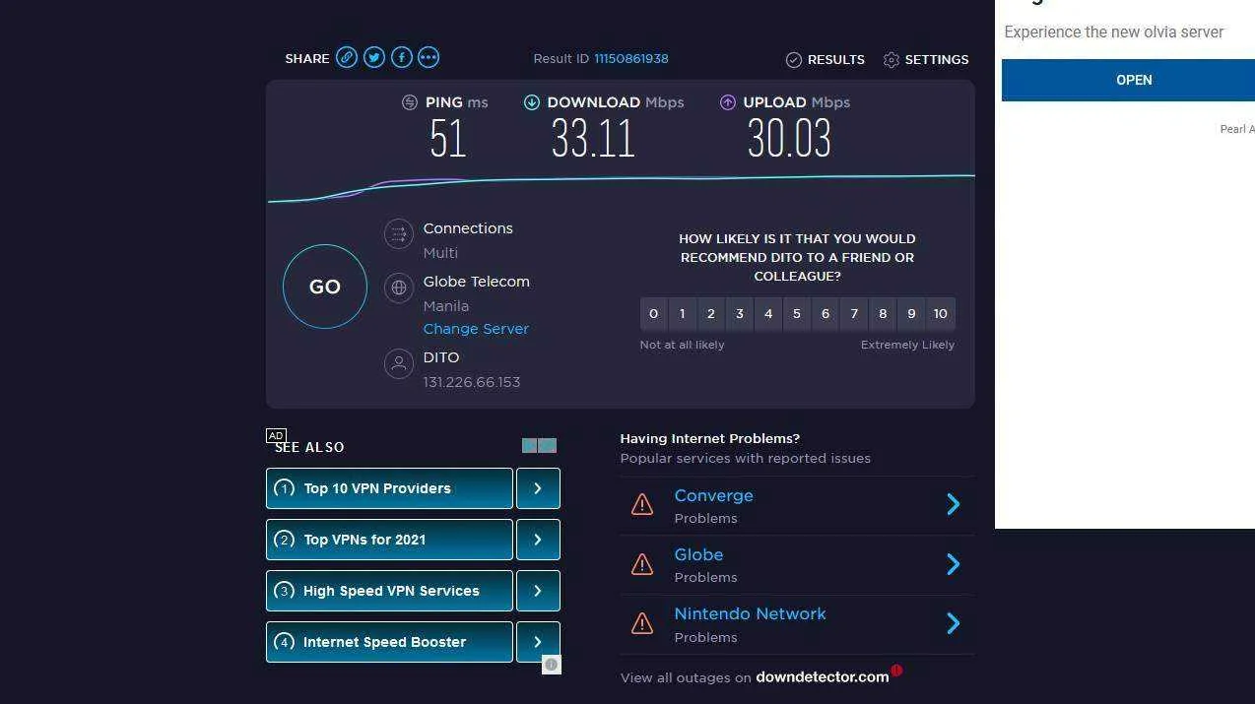
Task: Open High Speed VPN Services link
Action: [389, 591]
